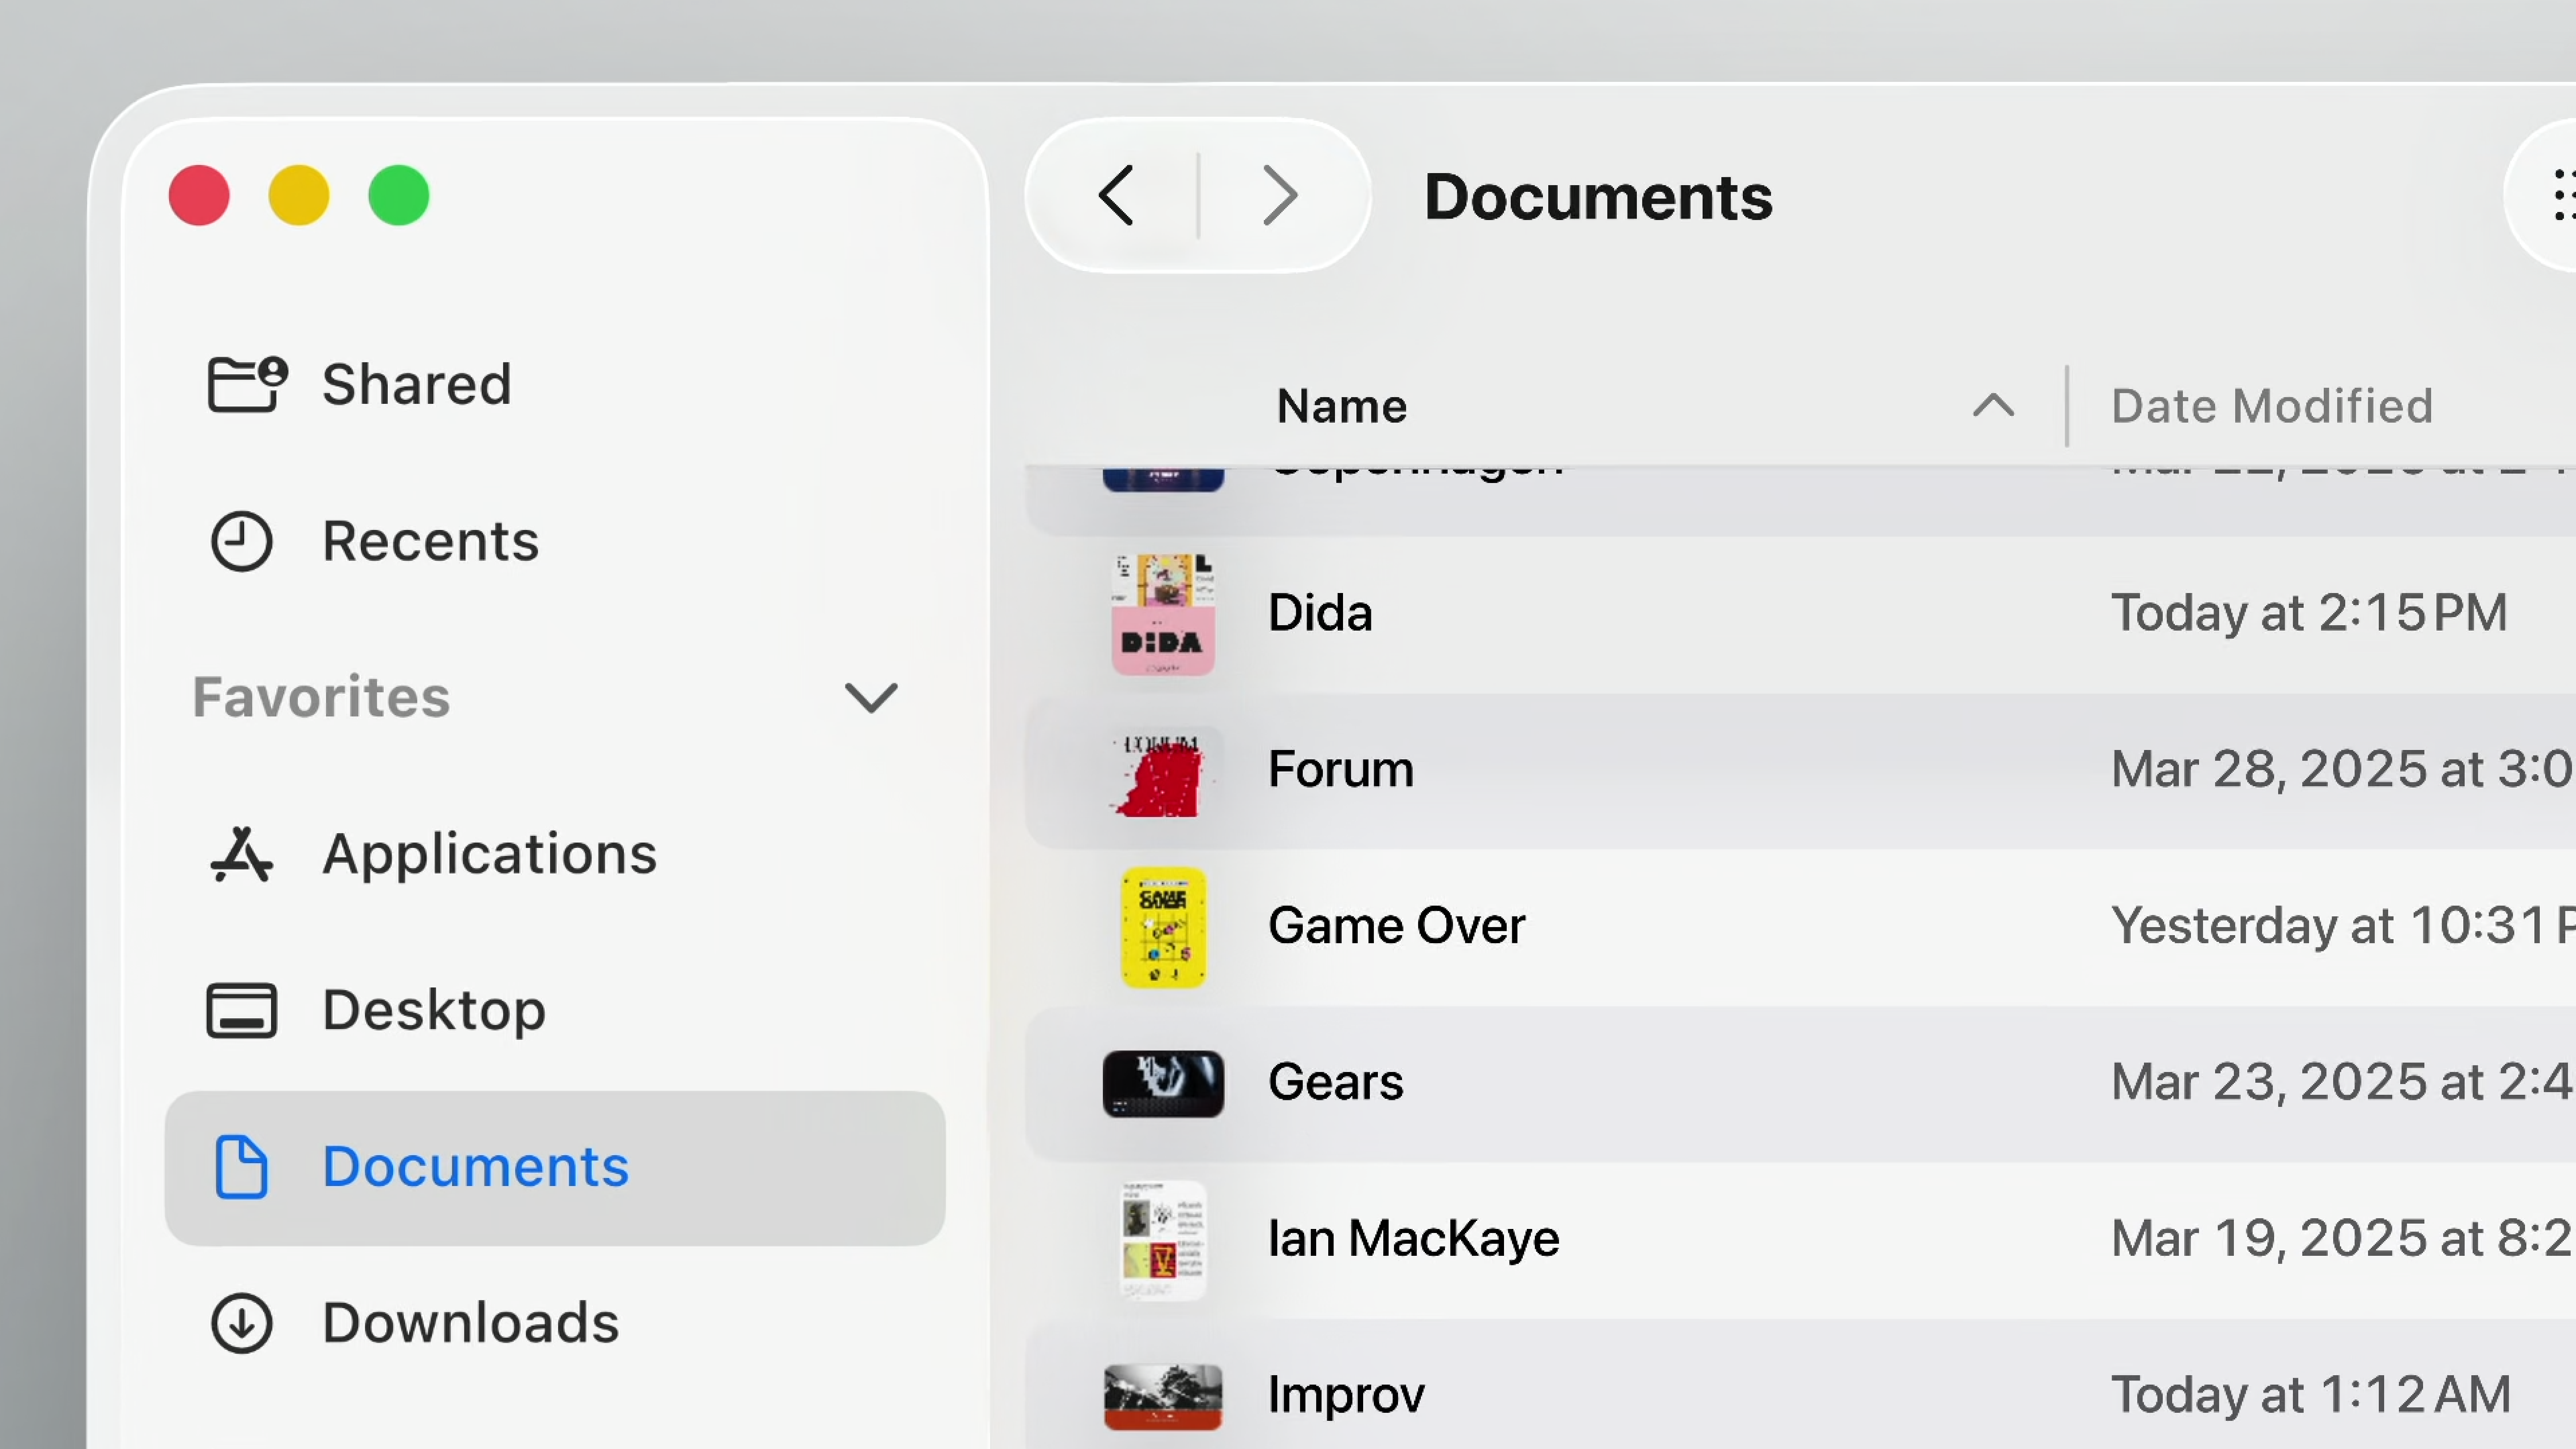The width and height of the screenshot is (2576, 1449).
Task: Sort by Date Modified column
Action: [2271, 406]
